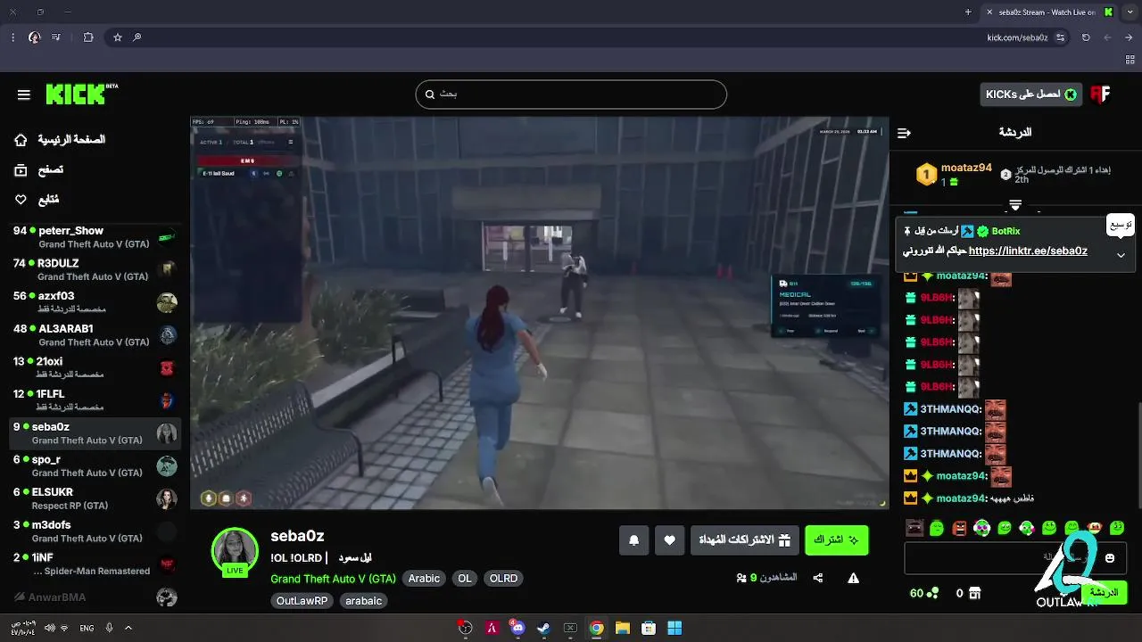Select the OutLawRP tag
Screen dimensions: 1142x642
pyautogui.click(x=302, y=601)
